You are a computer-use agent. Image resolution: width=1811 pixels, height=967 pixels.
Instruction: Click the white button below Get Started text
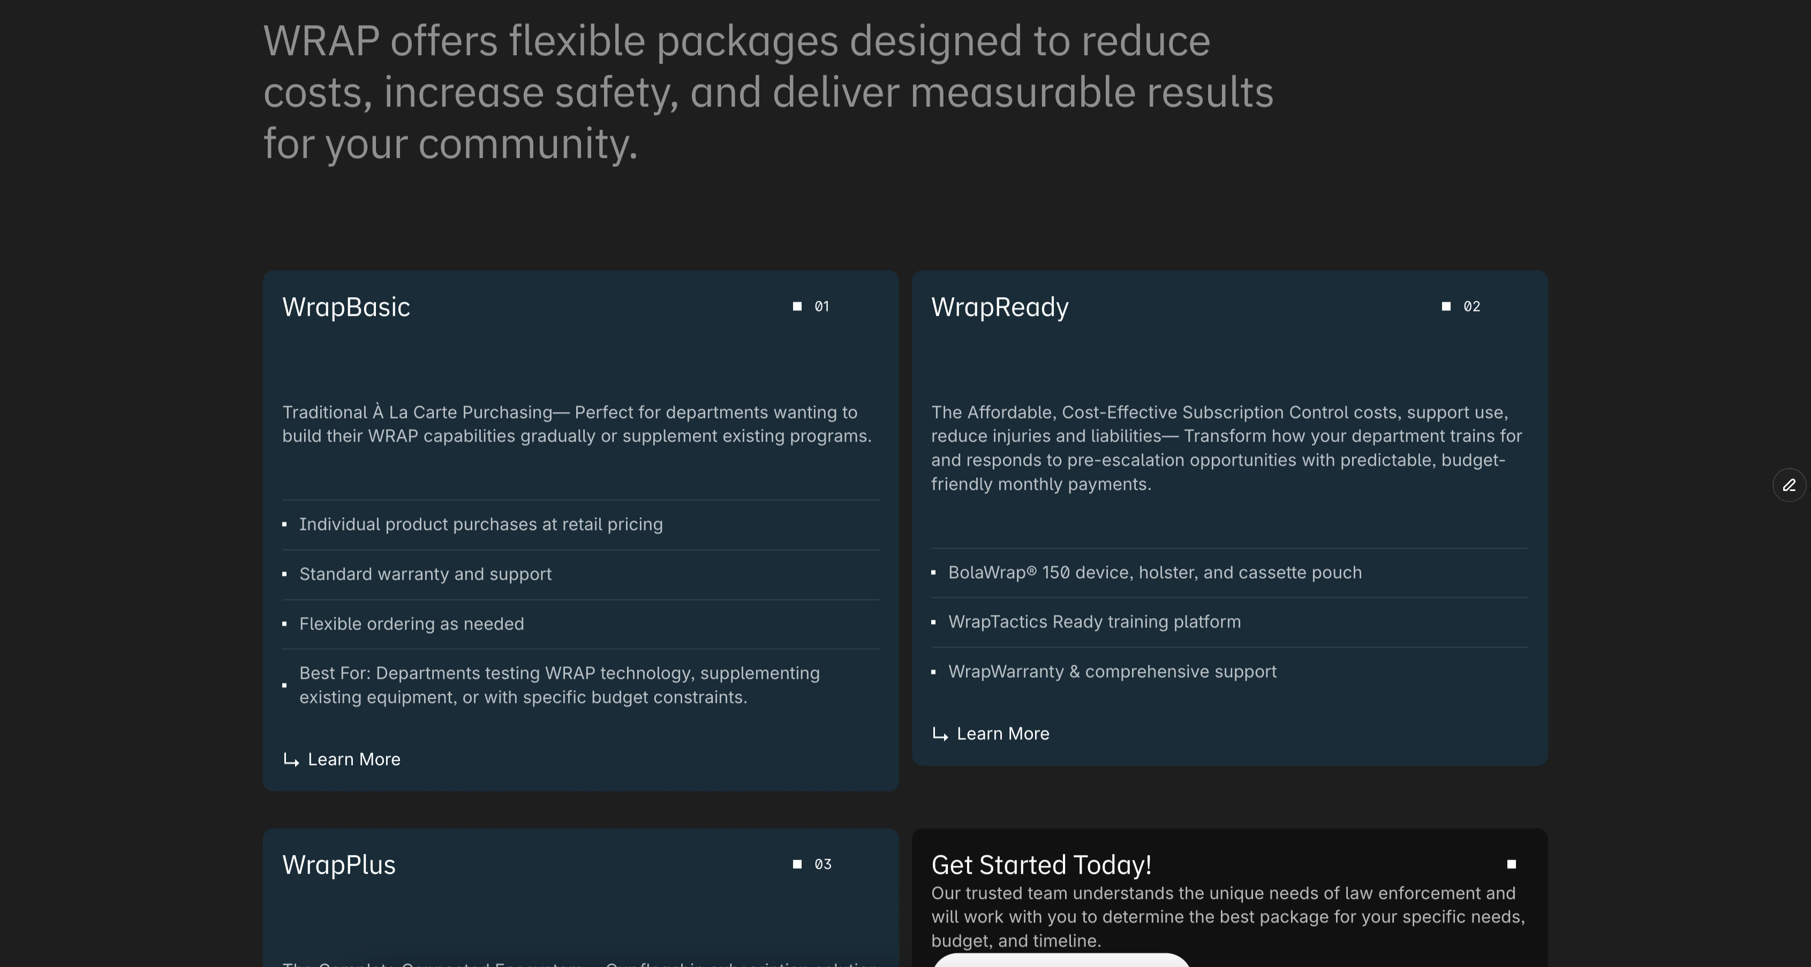click(x=1061, y=961)
